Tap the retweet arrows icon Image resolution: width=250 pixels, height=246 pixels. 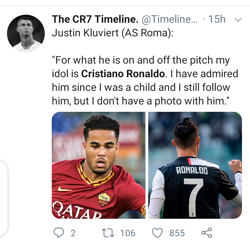(x=108, y=233)
